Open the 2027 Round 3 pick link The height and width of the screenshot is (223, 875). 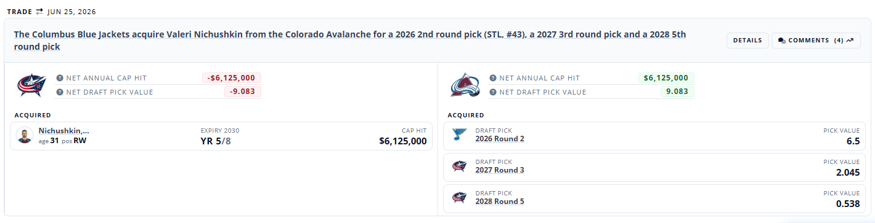tap(500, 170)
